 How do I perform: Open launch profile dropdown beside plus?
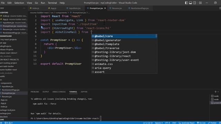(218, 92)
